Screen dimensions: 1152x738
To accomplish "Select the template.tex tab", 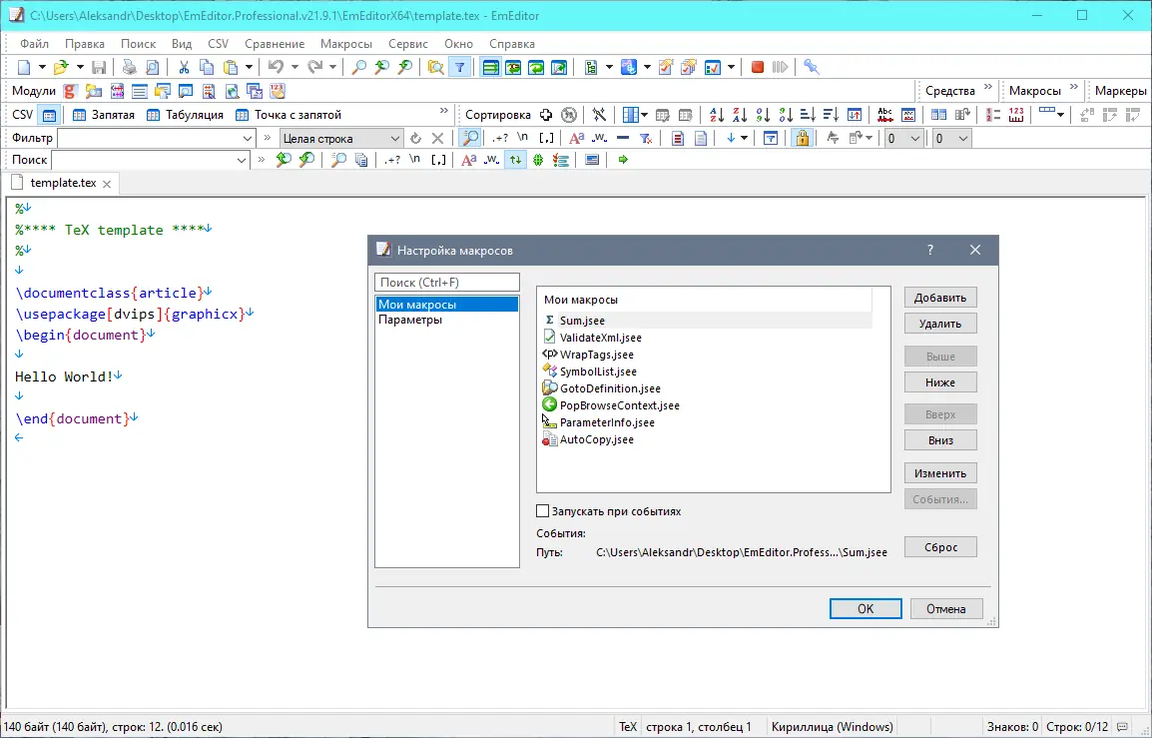I will coord(62,183).
